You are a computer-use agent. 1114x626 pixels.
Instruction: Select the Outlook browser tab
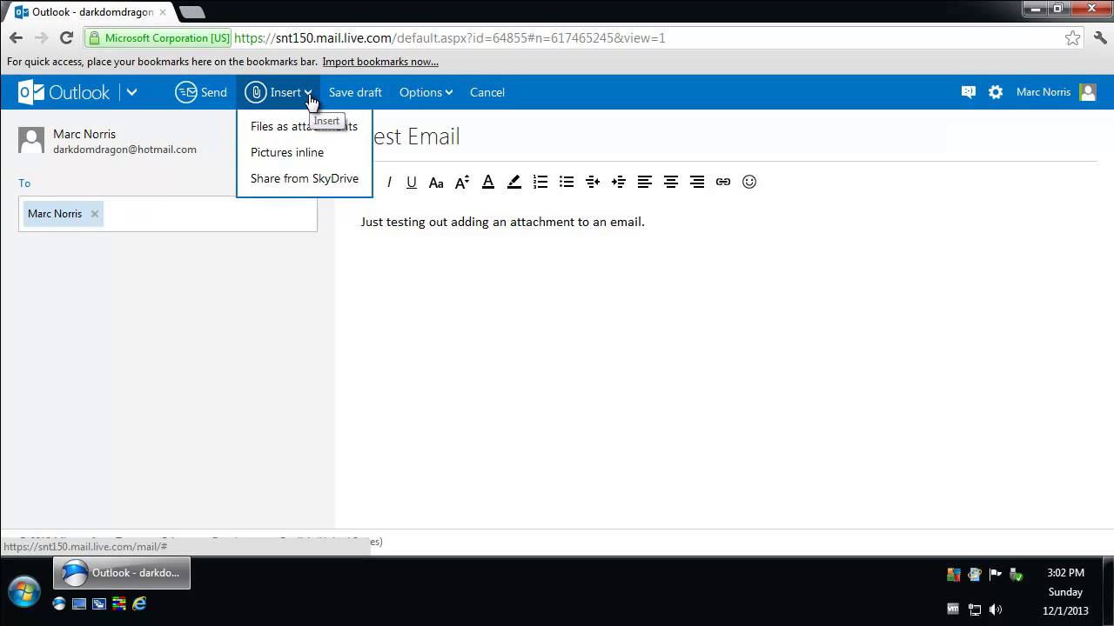[91, 12]
